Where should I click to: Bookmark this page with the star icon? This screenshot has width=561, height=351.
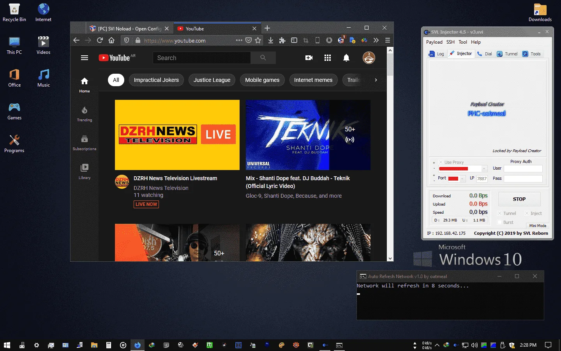point(258,40)
